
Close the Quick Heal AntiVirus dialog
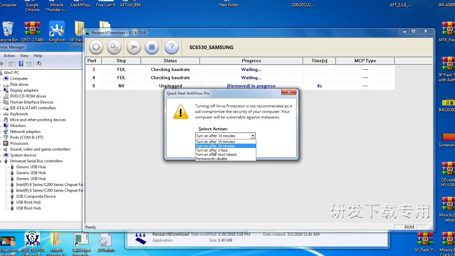[x=289, y=92]
